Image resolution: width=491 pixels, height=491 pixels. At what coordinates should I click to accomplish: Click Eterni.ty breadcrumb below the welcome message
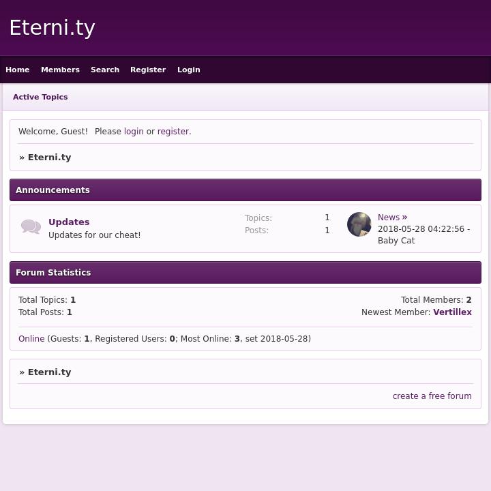(x=49, y=158)
